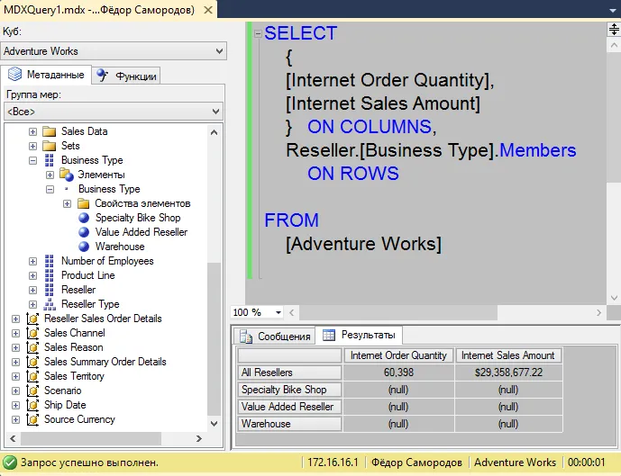621x476 pixels.
Task: Click the Sales Reason dimension icon
Action: (x=32, y=347)
